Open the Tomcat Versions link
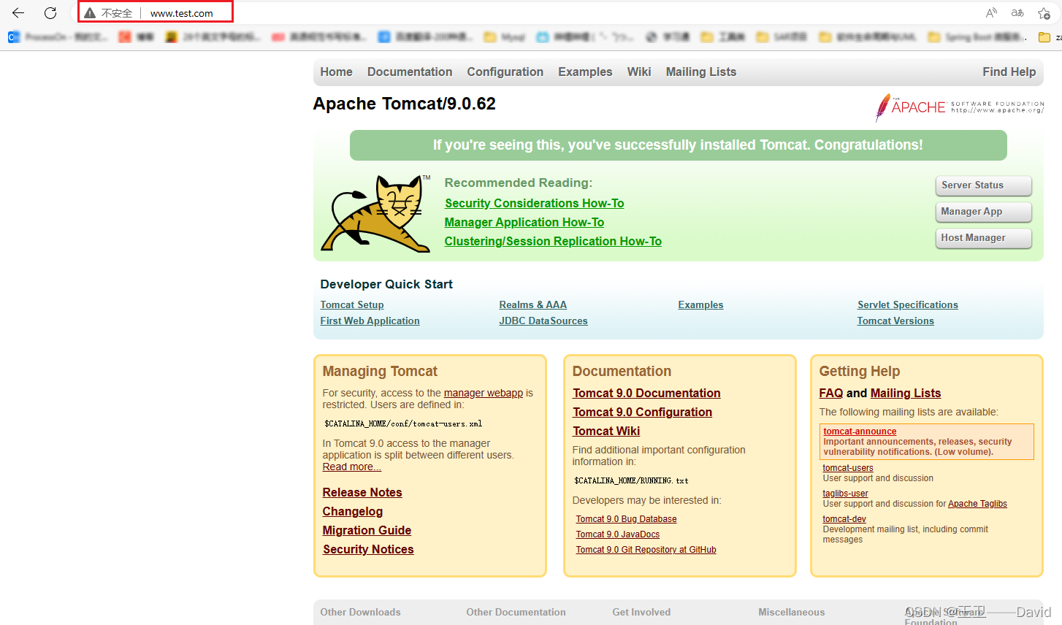This screenshot has width=1062, height=625. click(895, 321)
